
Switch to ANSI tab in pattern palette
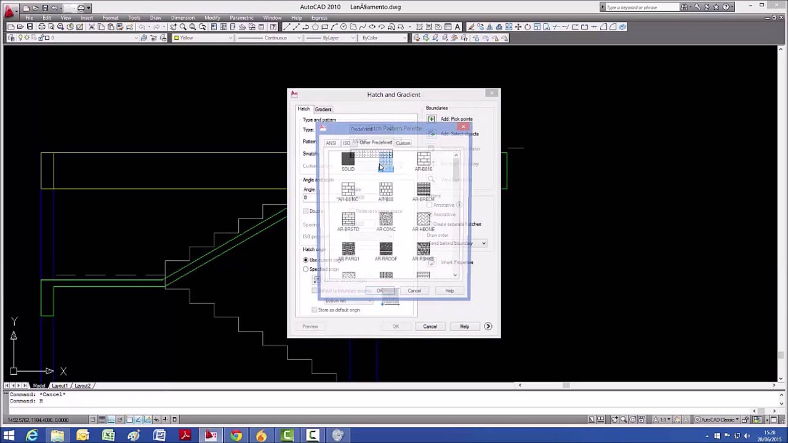(331, 143)
